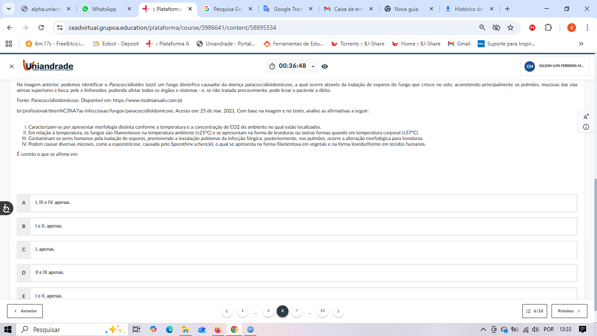
Task: Open the 6/10 question list
Action: [535, 311]
